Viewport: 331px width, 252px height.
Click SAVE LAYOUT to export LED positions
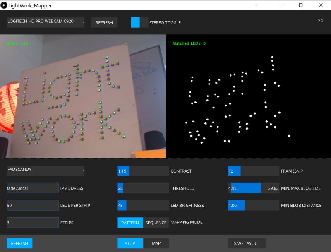pos(247,243)
